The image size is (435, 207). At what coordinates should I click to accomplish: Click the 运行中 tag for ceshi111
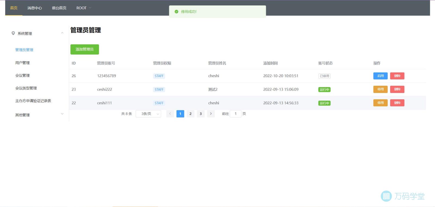(324, 103)
